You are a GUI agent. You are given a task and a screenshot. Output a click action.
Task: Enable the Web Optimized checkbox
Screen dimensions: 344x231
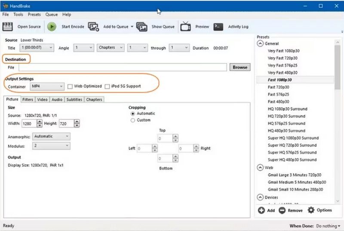tap(70, 86)
